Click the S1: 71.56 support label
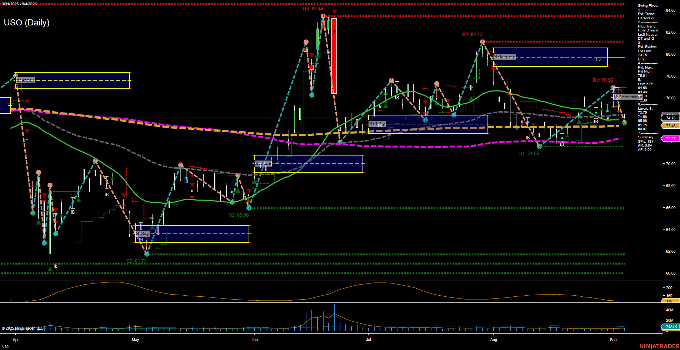The width and height of the screenshot is (680, 350). tap(530, 154)
